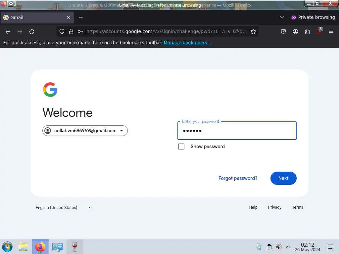
Task: Focus the Enter your password field
Action: pos(237,131)
